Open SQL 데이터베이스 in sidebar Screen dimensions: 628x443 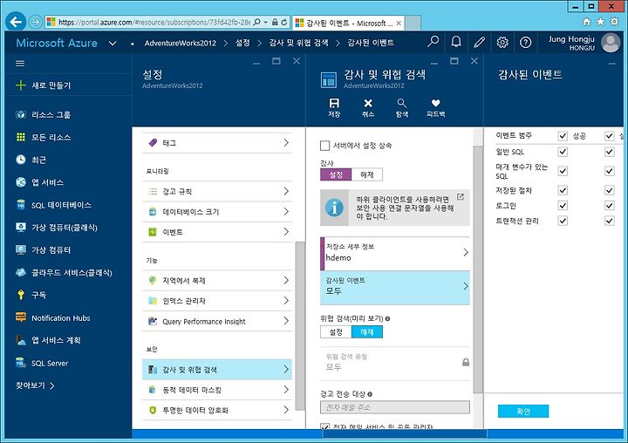pos(61,205)
